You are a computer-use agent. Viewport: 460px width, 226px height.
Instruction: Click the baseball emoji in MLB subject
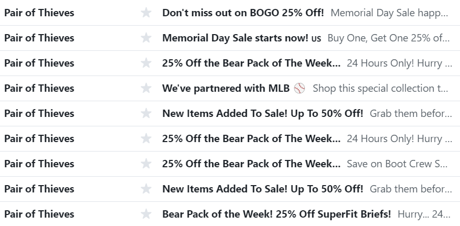click(299, 88)
